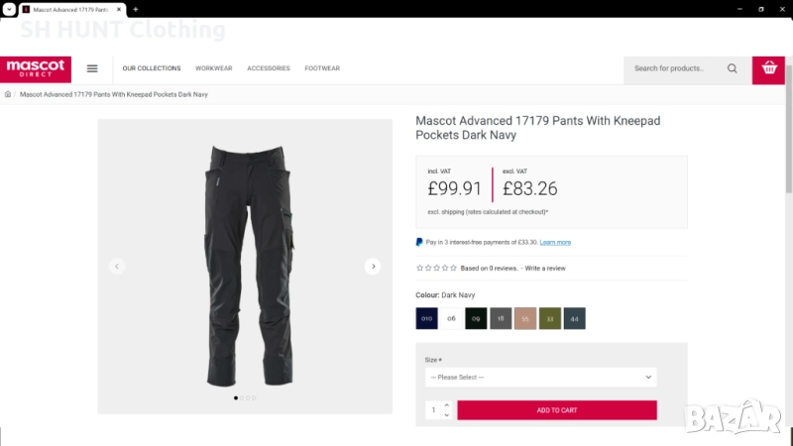Select the white 06 colour swatch
This screenshot has height=446, width=793.
pos(452,318)
